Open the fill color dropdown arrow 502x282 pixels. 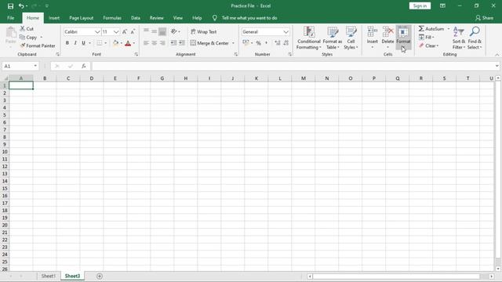[122, 43]
